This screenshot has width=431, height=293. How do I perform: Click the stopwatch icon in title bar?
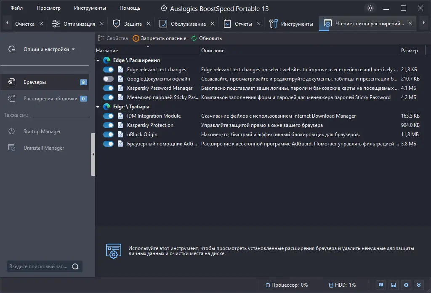(x=164, y=8)
